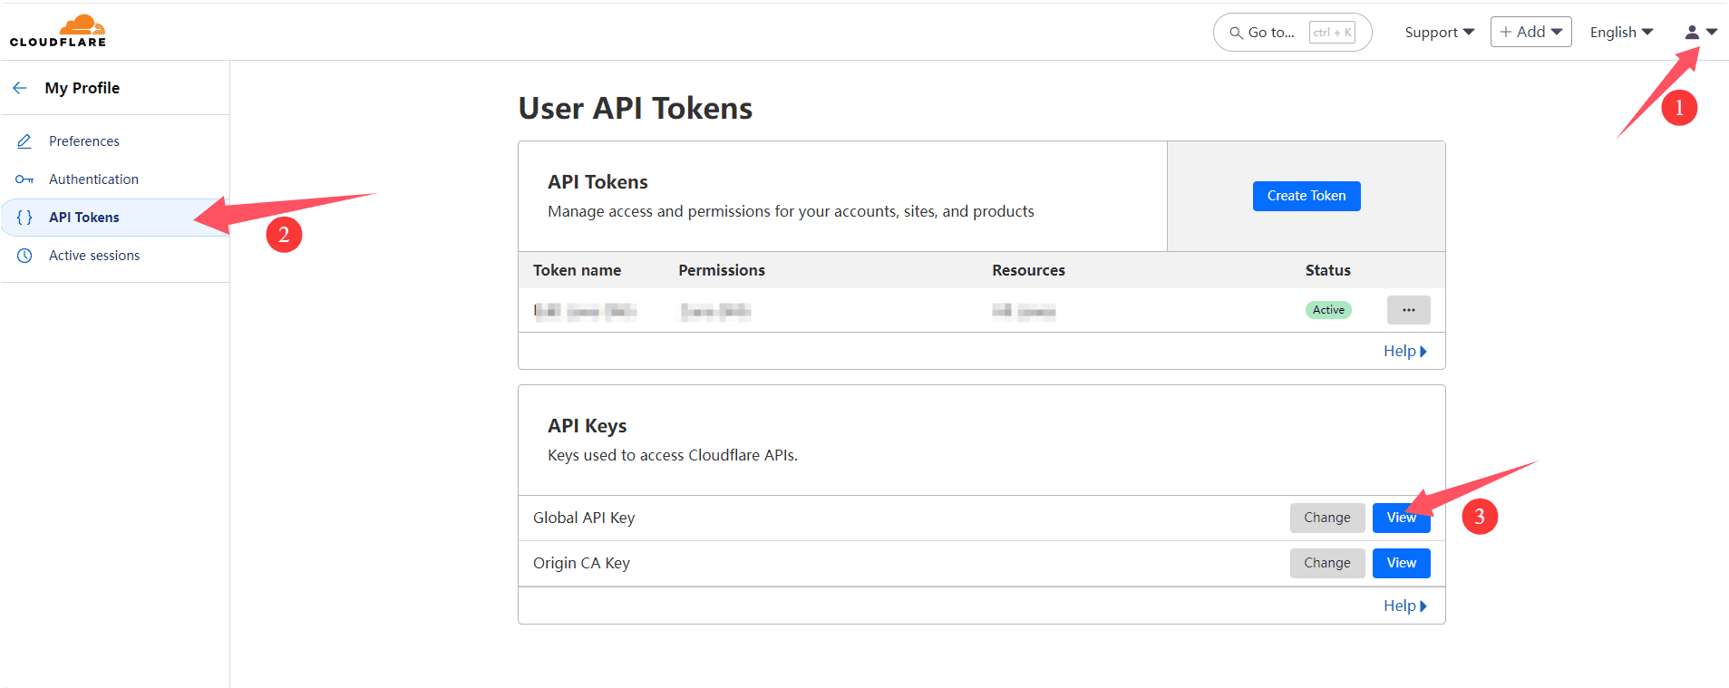Click the key icon beside Authentication

[24, 179]
